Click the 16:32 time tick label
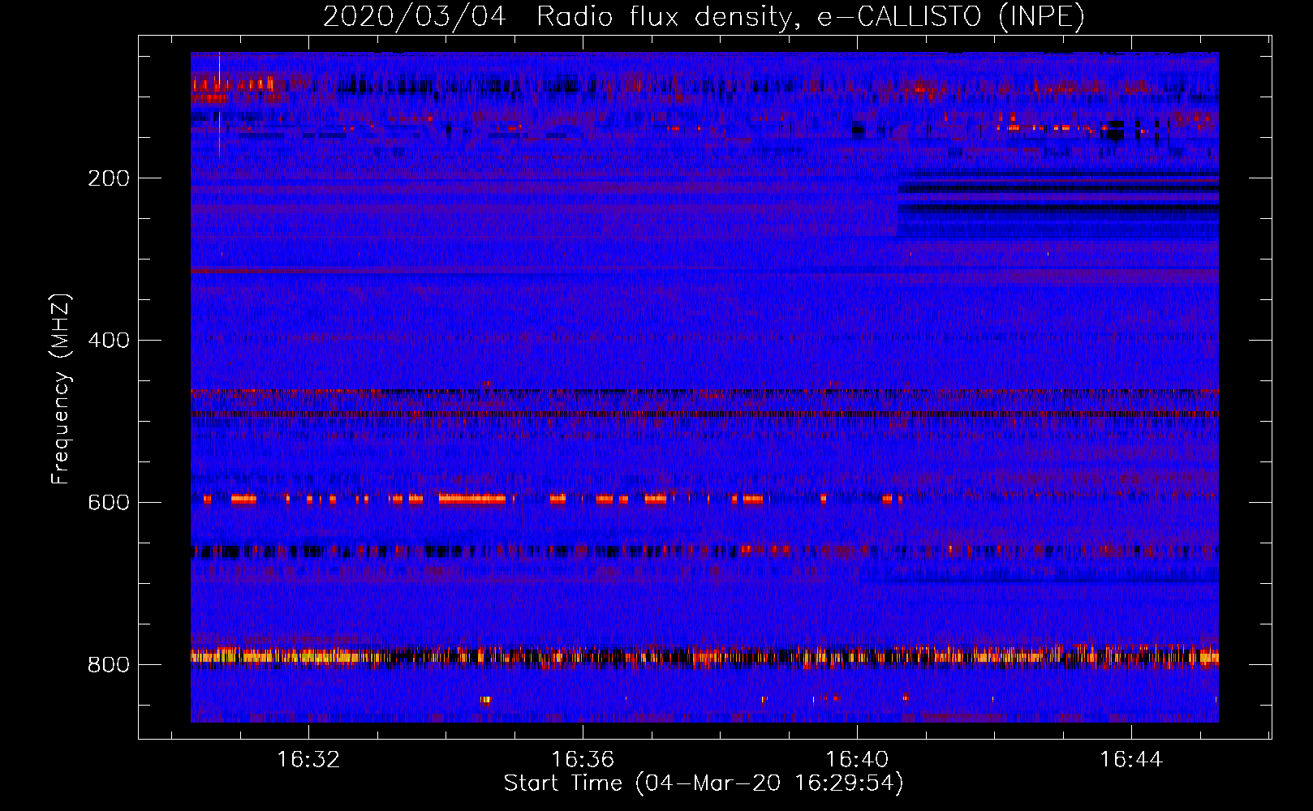 pyautogui.click(x=308, y=760)
